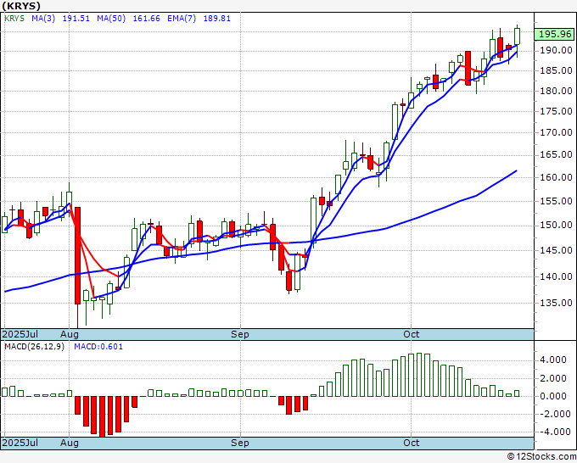This screenshot has width=577, height=463.
Task: Click the 150.00 price axis label
Action: 556,225
